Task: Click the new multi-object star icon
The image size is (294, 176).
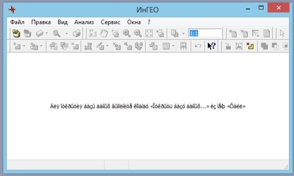Action: 34,46
